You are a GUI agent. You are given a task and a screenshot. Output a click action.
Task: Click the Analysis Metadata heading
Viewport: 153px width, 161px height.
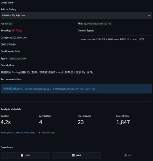coord(11,109)
